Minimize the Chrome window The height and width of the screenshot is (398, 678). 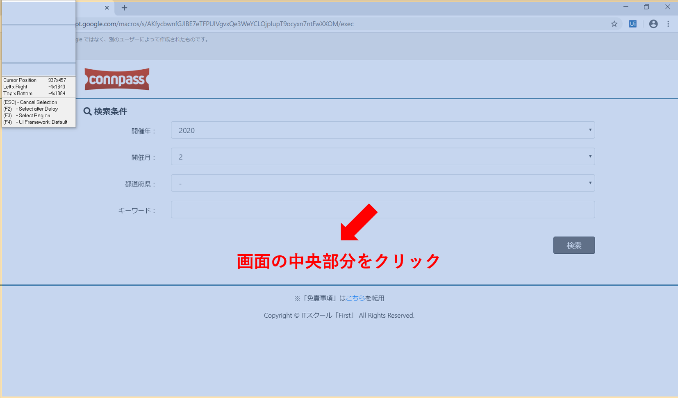[626, 7]
